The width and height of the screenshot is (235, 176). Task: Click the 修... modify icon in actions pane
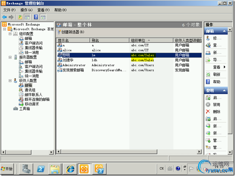click(208, 38)
